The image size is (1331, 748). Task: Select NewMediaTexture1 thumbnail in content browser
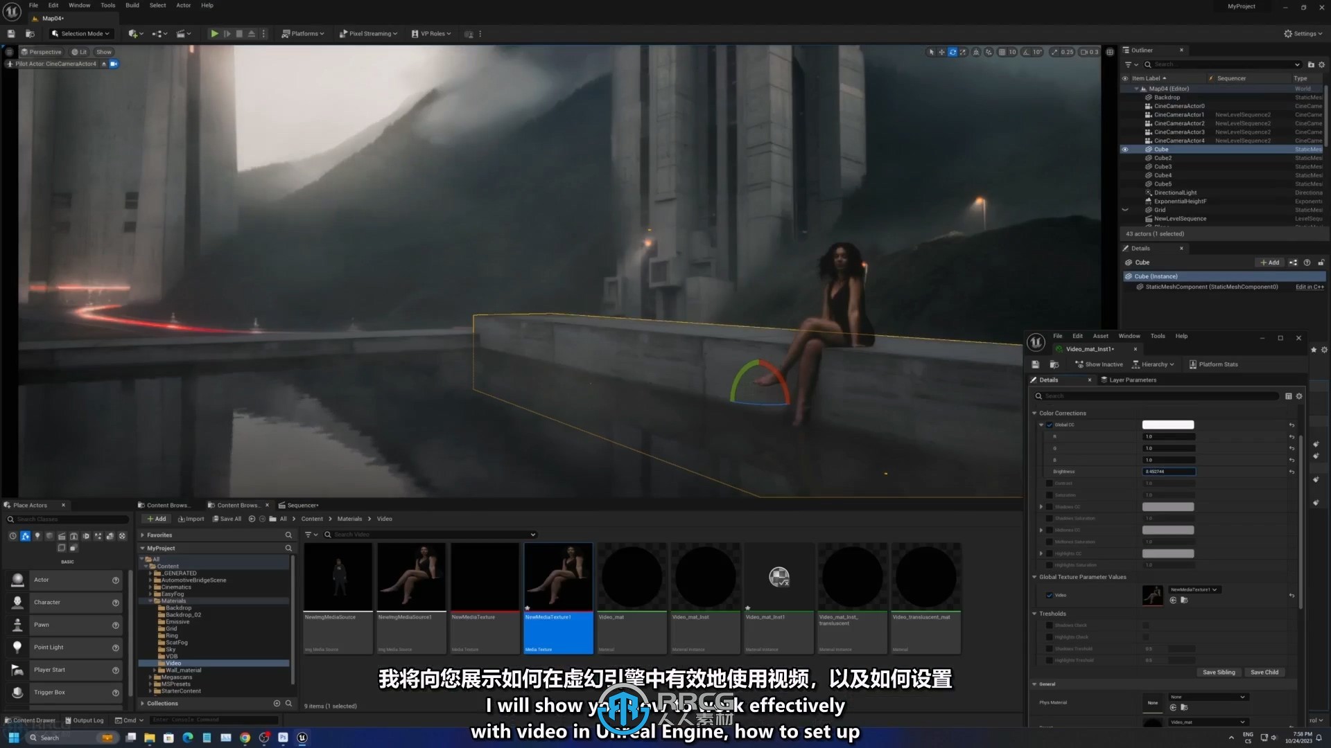[557, 577]
